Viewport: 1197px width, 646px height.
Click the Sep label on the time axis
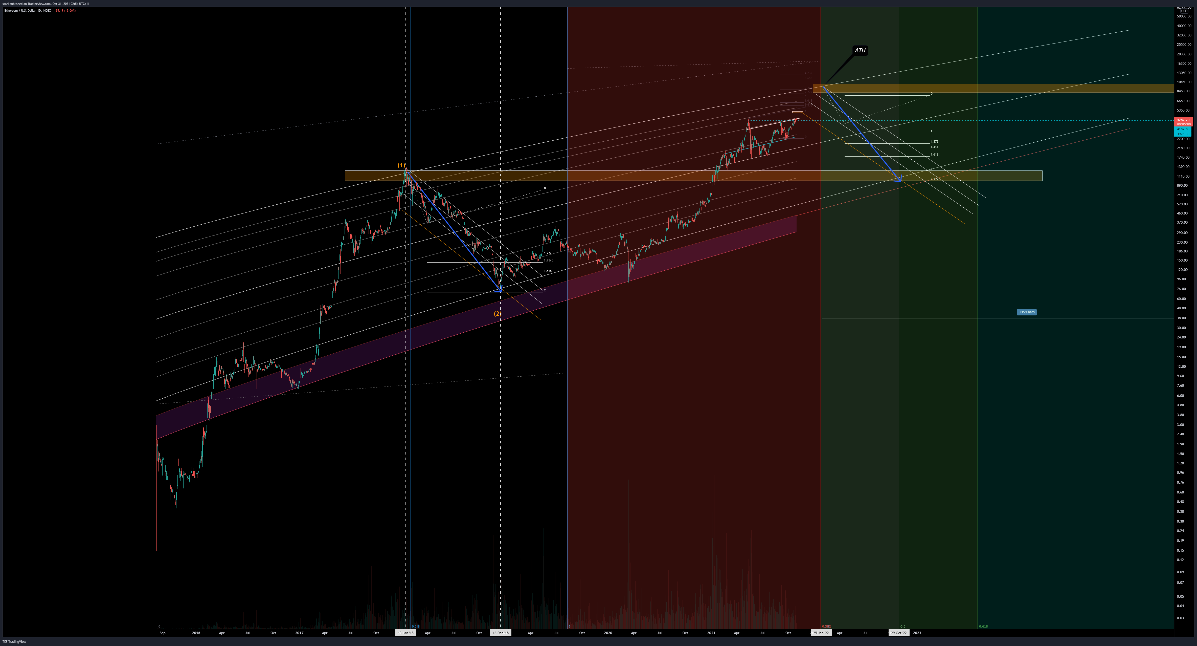[x=162, y=633]
